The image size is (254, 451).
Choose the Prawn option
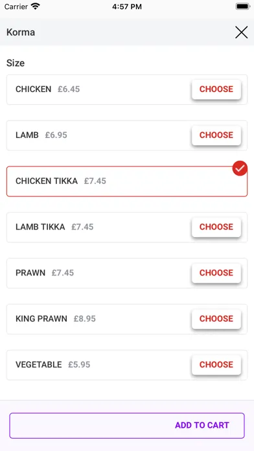click(216, 273)
